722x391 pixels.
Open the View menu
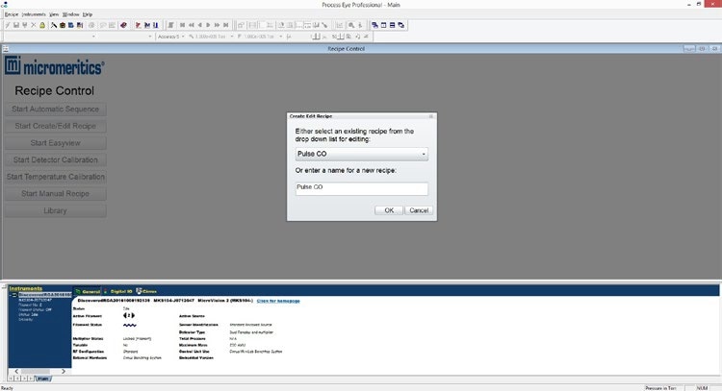tap(54, 14)
